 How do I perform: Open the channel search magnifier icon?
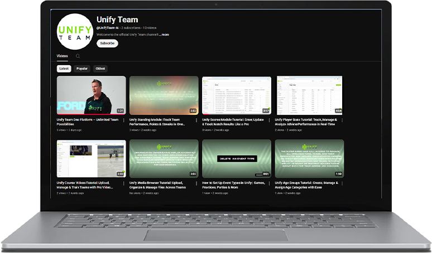point(78,56)
